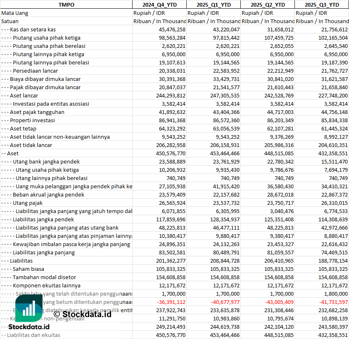Click the 81,059,557 cell

pos(280,252)
